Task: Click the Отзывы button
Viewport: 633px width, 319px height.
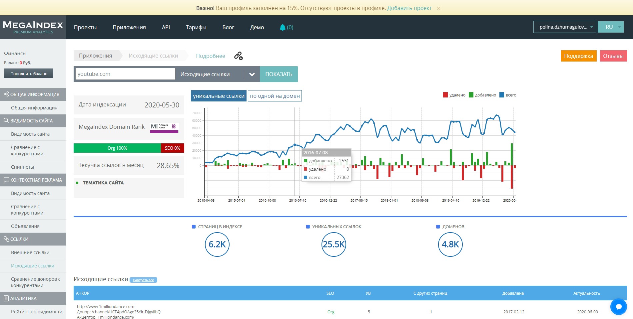Action: click(613, 56)
